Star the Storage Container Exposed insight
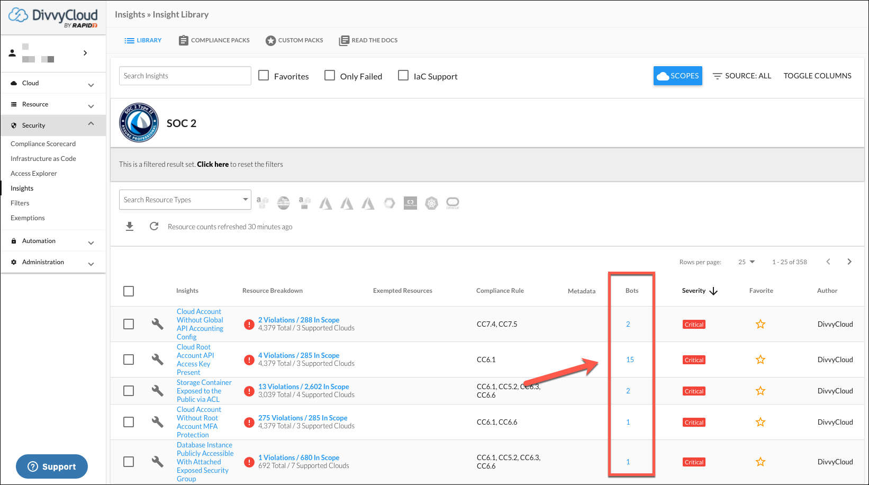Viewport: 869px width, 485px height. 761,391
